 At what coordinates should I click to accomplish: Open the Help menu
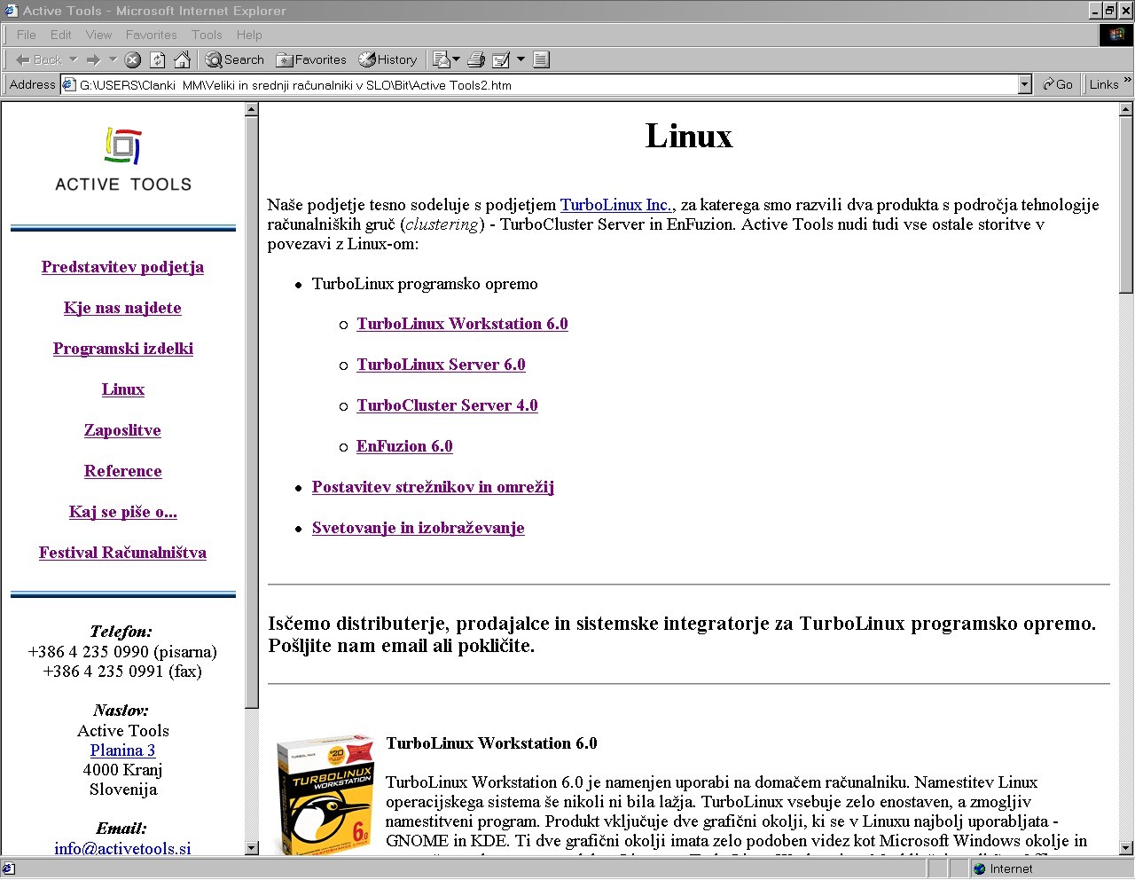click(x=249, y=35)
